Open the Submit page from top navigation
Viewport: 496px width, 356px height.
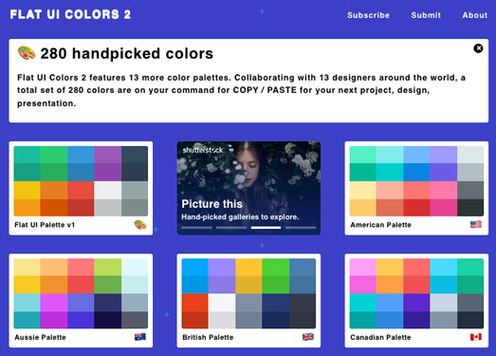[x=426, y=15]
